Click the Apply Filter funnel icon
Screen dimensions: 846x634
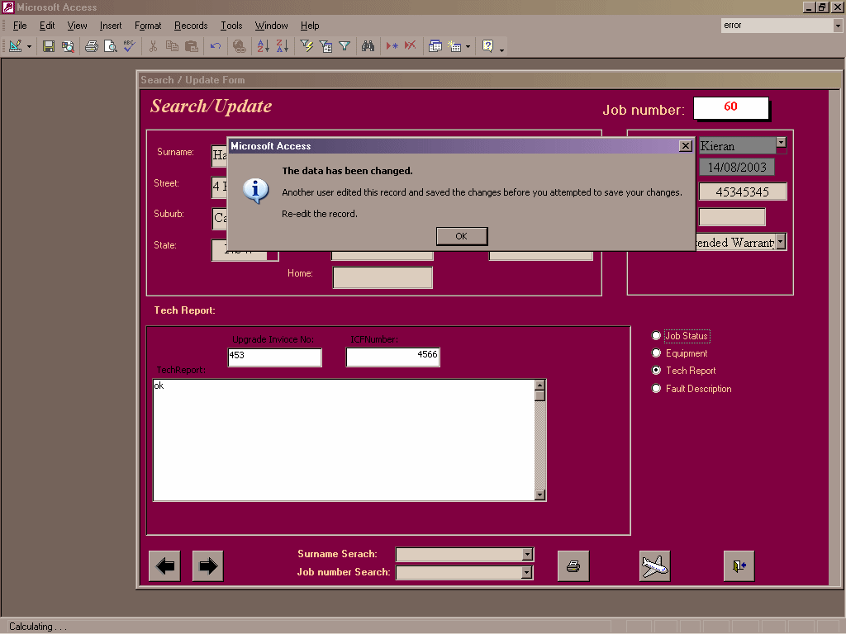point(345,46)
